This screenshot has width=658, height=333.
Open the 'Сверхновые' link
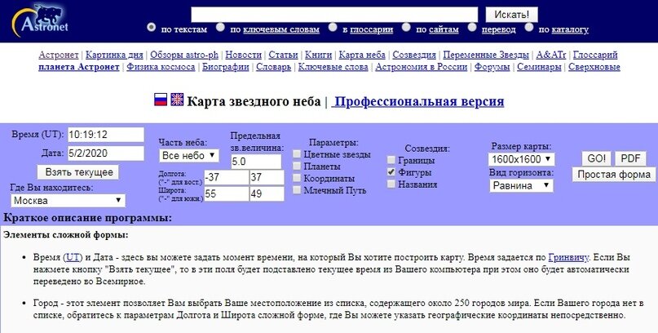[594, 67]
